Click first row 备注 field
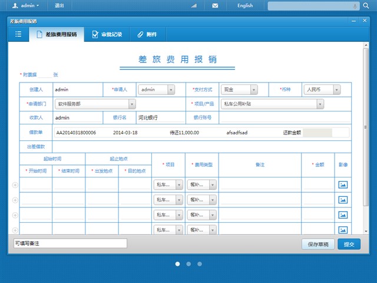 click(260, 185)
